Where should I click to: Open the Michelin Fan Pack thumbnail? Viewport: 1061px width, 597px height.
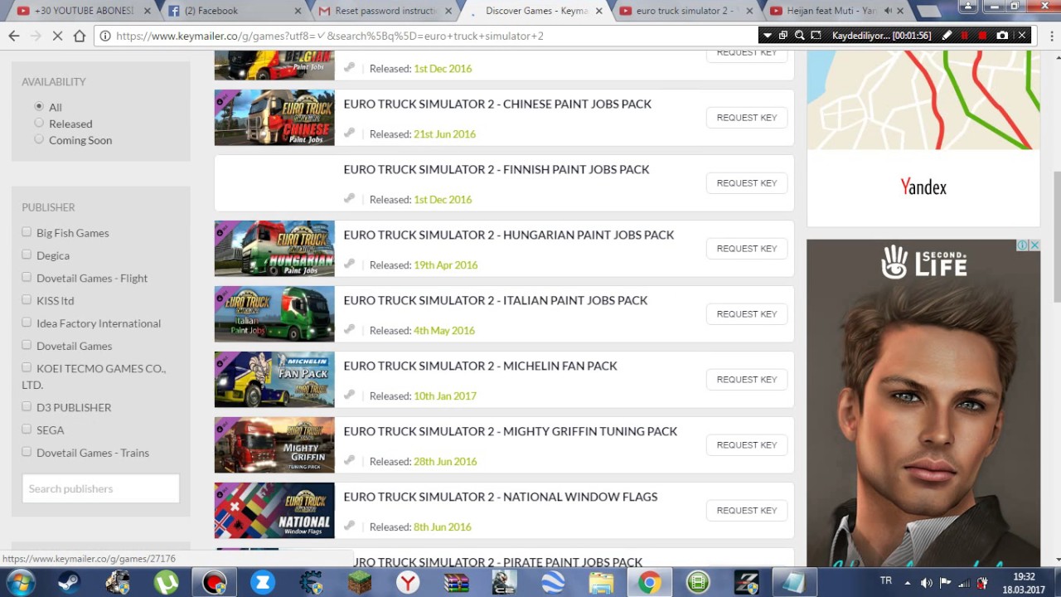coord(274,380)
